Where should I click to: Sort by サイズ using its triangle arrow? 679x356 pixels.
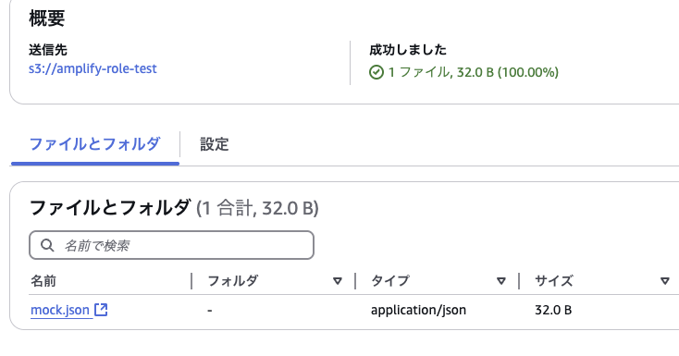(665, 281)
